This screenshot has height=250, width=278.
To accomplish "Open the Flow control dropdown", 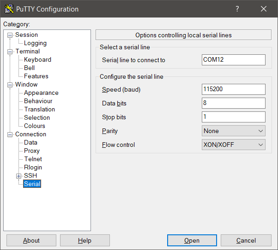I will click(x=234, y=145).
